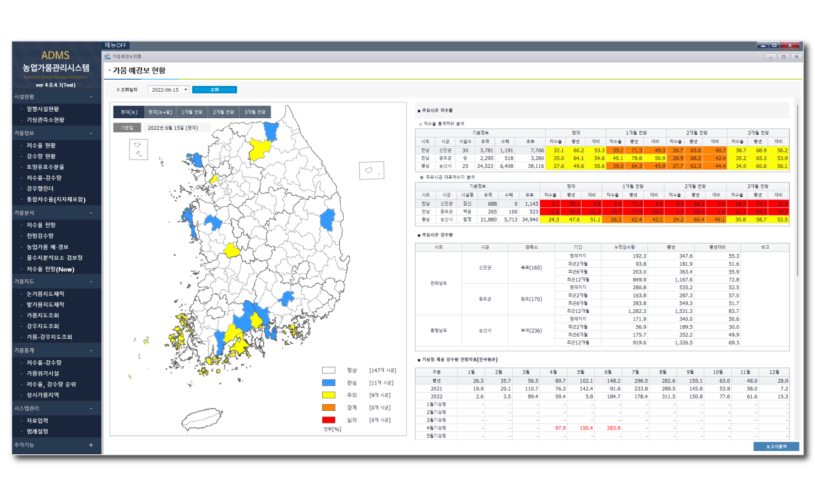This screenshot has height=495, width=815.
Task: Select the 1개월 전망 map tab
Action: pyautogui.click(x=192, y=112)
